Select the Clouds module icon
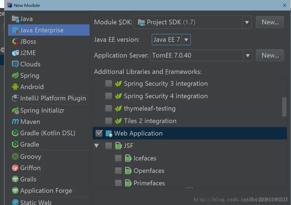This screenshot has width=291, height=205. pyautogui.click(x=15, y=64)
